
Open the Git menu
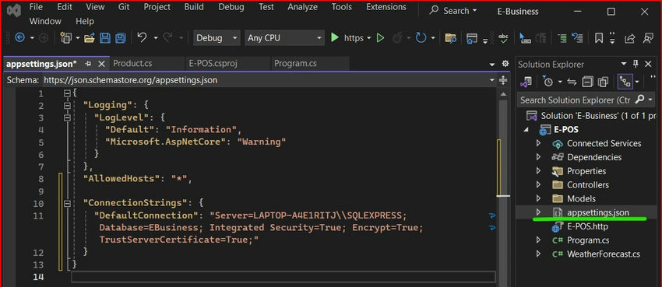coord(124,7)
